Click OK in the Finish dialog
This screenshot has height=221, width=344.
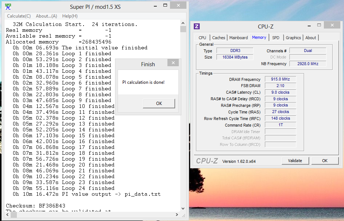[x=159, y=104]
